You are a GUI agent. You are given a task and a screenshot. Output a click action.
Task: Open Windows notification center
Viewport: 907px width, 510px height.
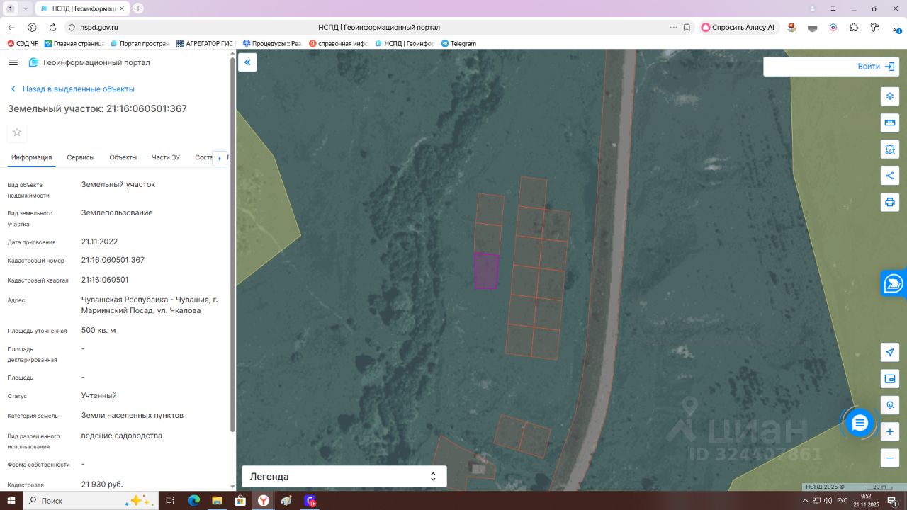click(893, 501)
